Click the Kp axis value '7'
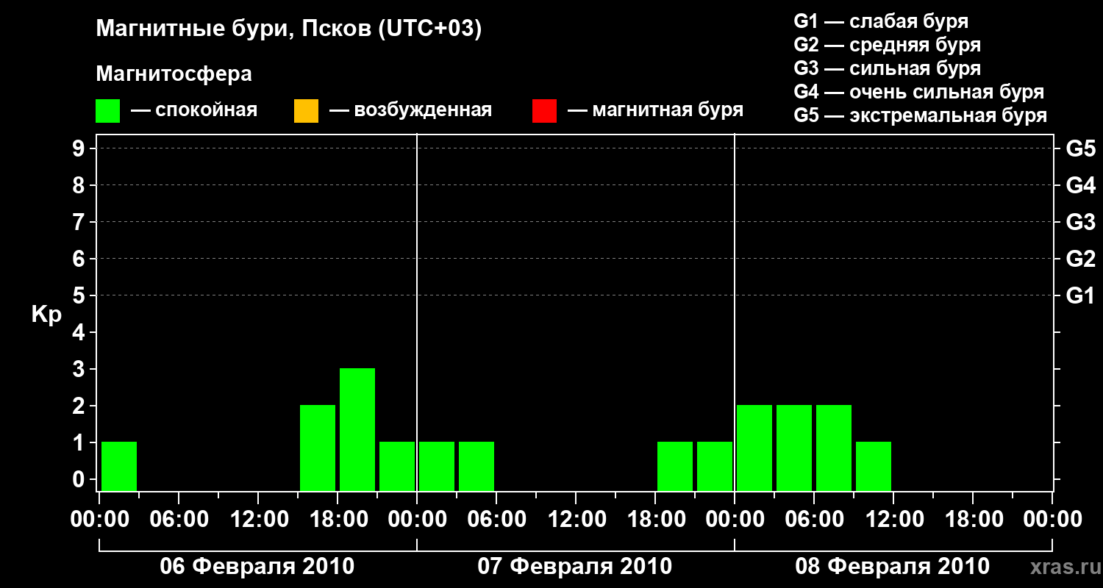1103x588 pixels. pyautogui.click(x=80, y=223)
